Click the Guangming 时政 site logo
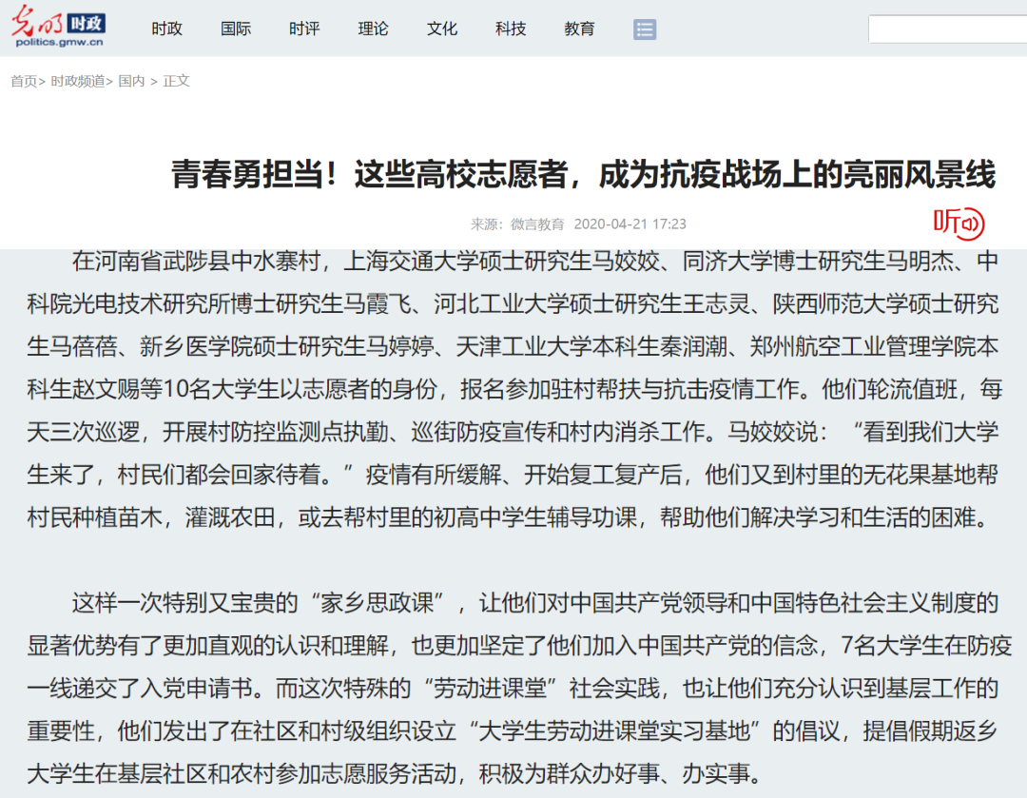 click(59, 27)
